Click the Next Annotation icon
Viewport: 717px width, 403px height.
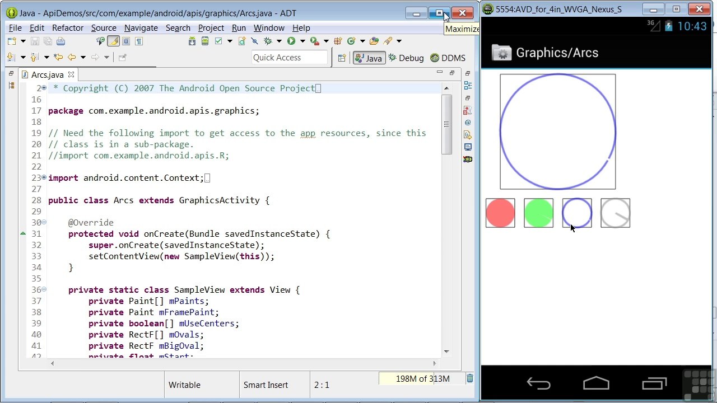click(11, 57)
